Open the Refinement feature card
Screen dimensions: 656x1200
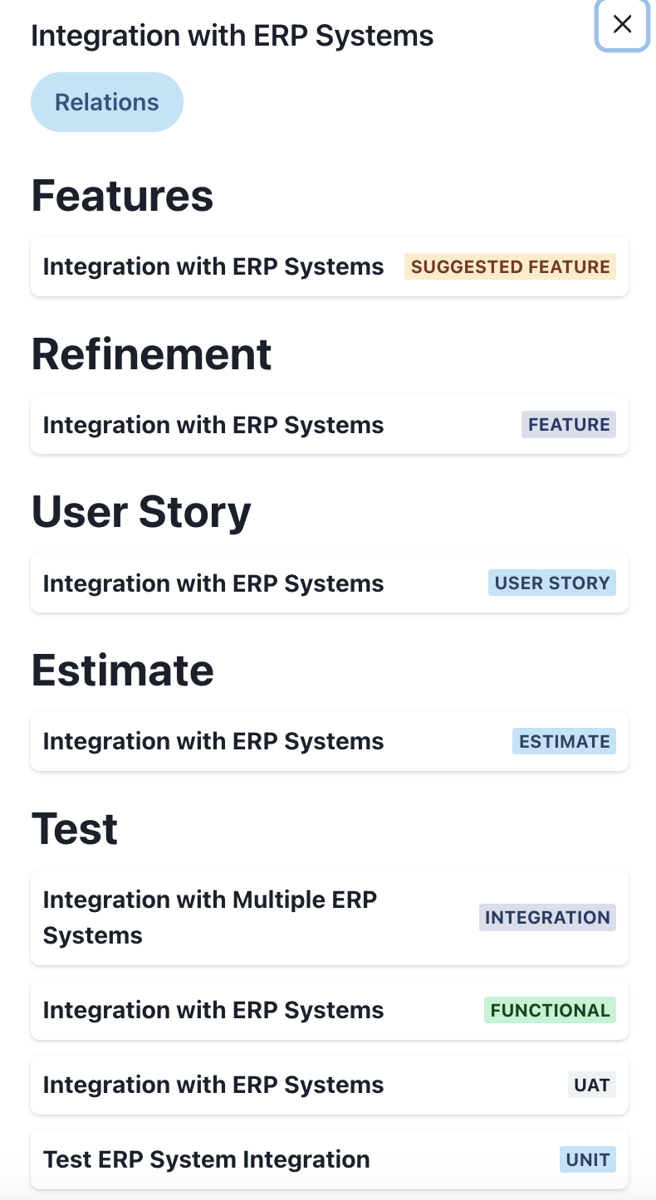pos(213,425)
